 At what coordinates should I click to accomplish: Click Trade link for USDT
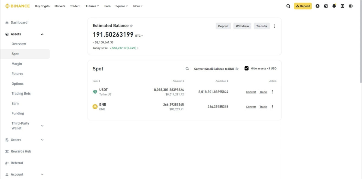263,92
